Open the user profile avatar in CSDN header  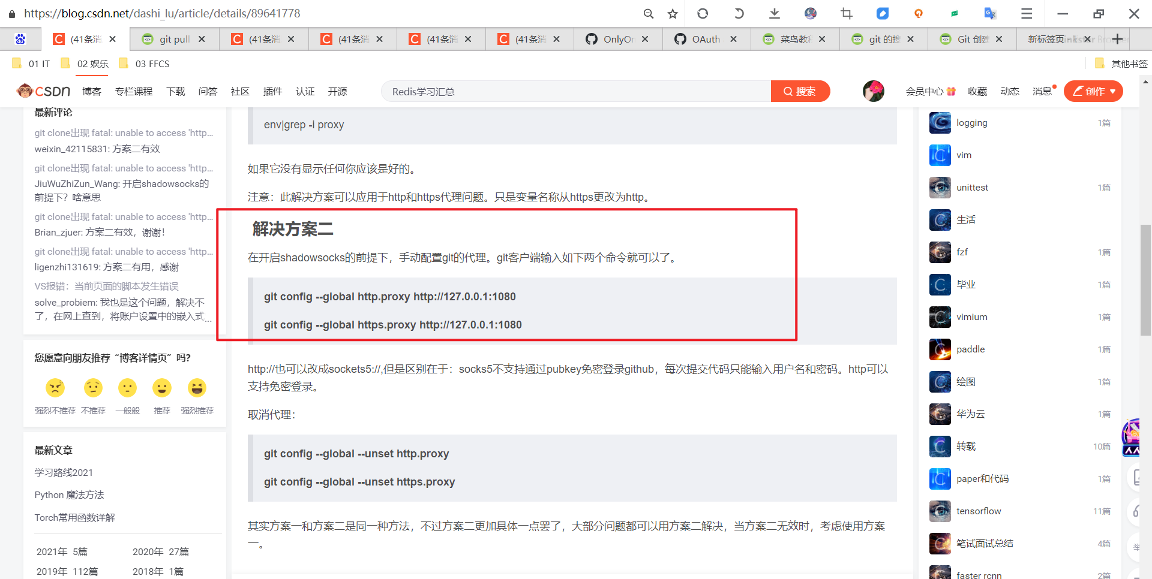873,91
